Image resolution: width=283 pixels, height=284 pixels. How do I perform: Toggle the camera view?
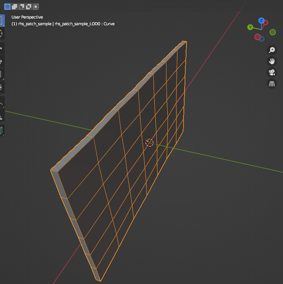click(272, 72)
